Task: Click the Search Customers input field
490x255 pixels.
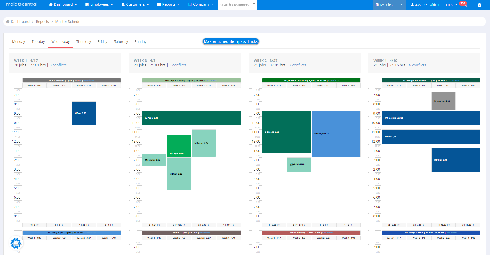Action: coord(236,5)
